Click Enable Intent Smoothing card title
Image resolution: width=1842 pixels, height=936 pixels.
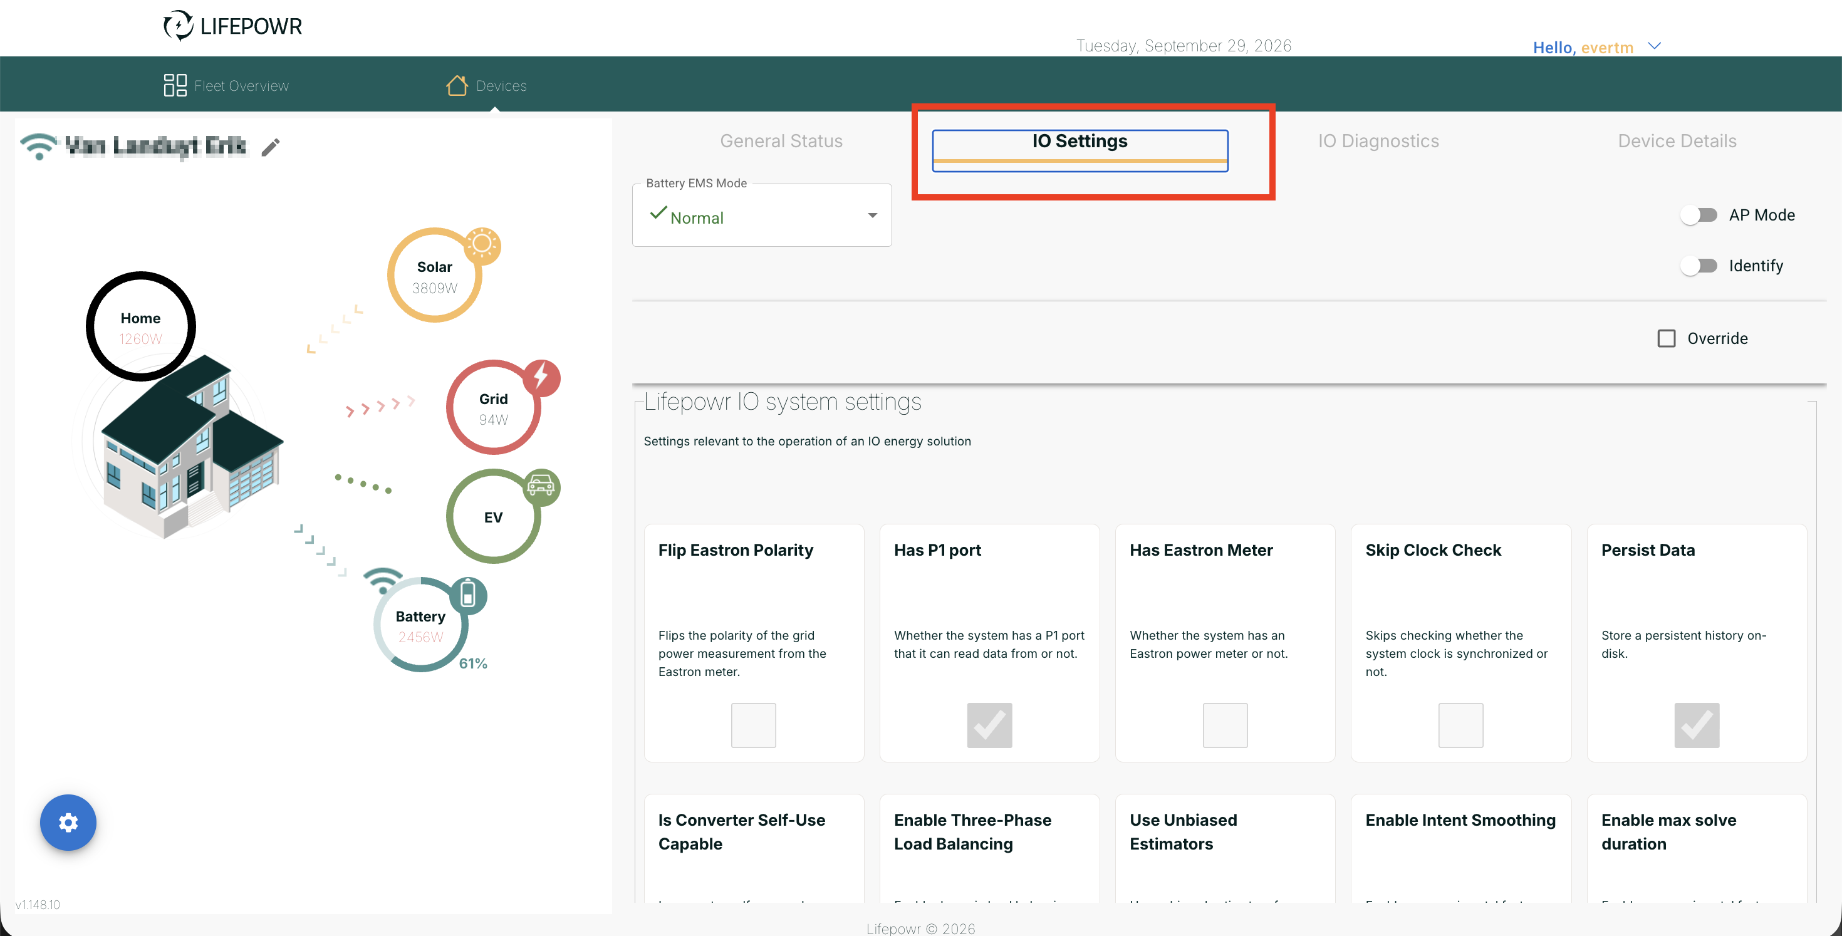tap(1460, 820)
